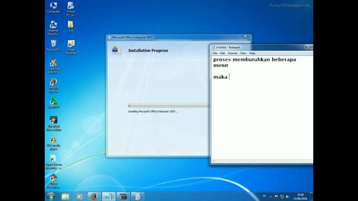Switch to Office setup taskbar button
Screen dimensions: 358x201
click(138, 197)
